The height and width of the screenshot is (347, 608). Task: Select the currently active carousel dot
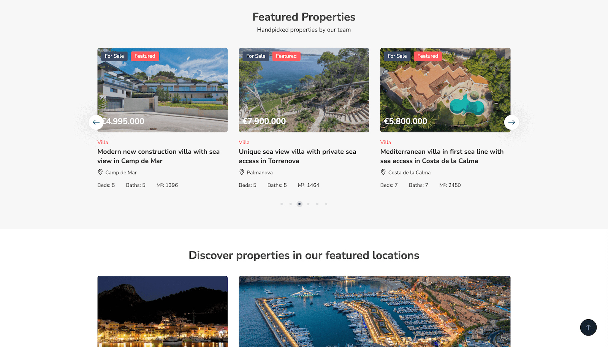[x=299, y=204]
